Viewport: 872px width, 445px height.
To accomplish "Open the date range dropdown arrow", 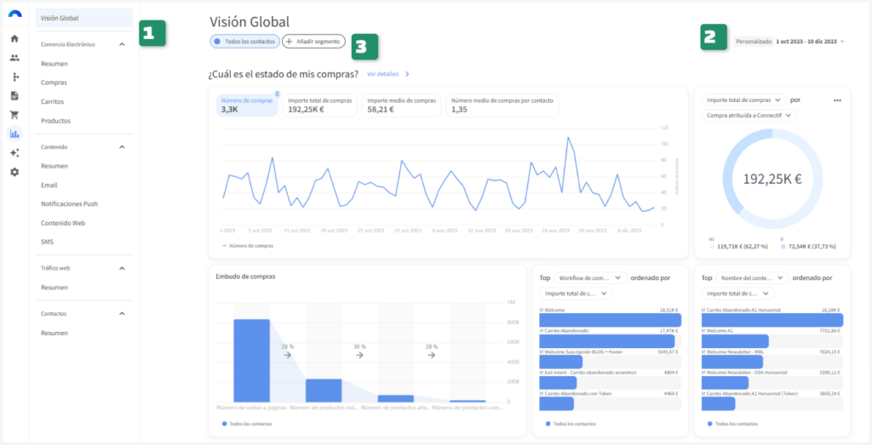I will coord(843,42).
